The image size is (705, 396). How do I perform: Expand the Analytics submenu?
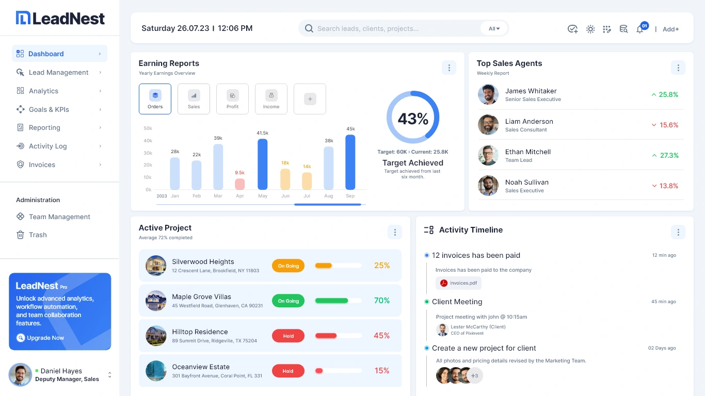point(100,91)
